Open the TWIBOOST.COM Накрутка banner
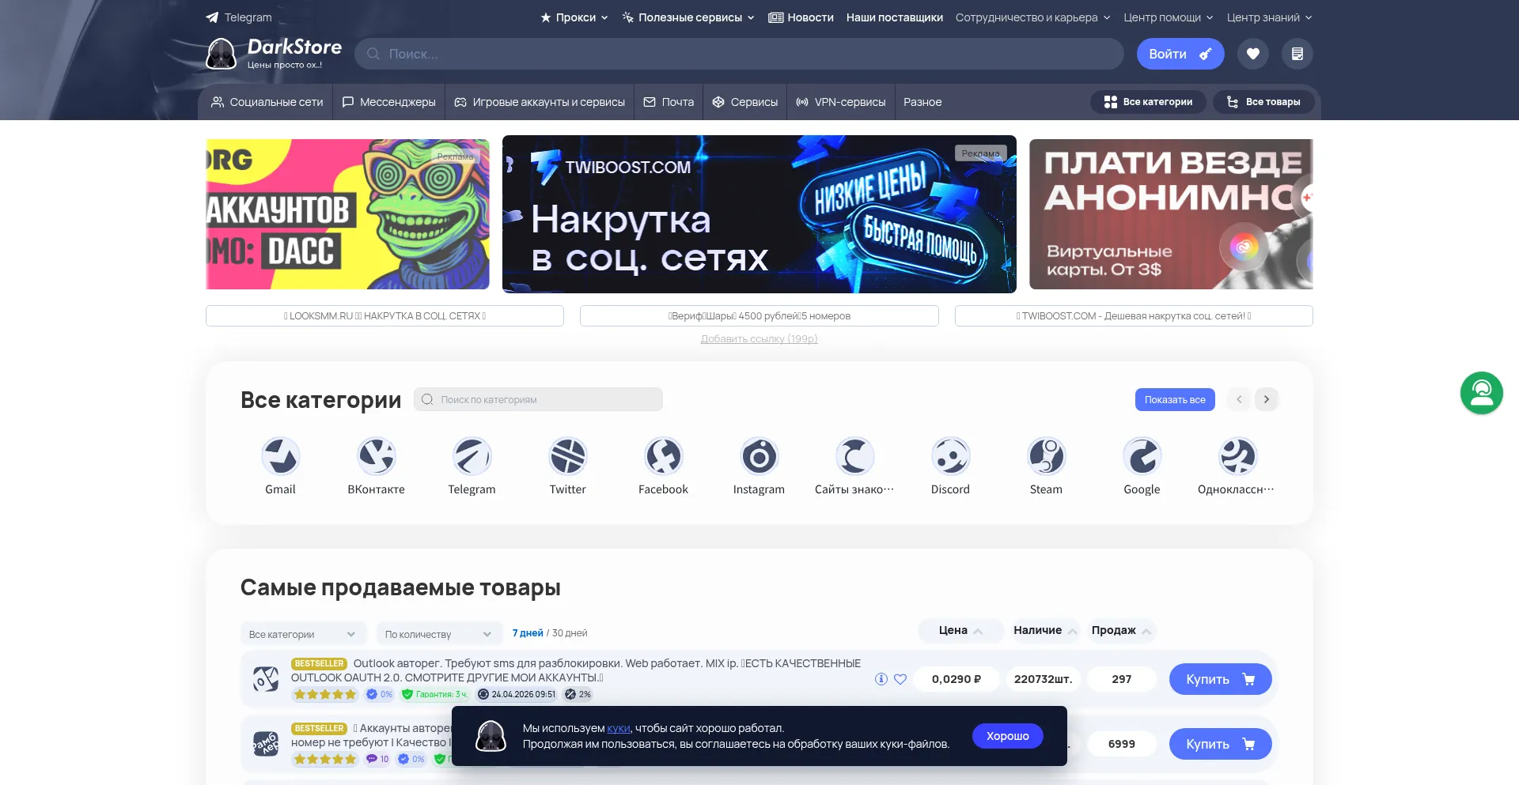 click(759, 214)
